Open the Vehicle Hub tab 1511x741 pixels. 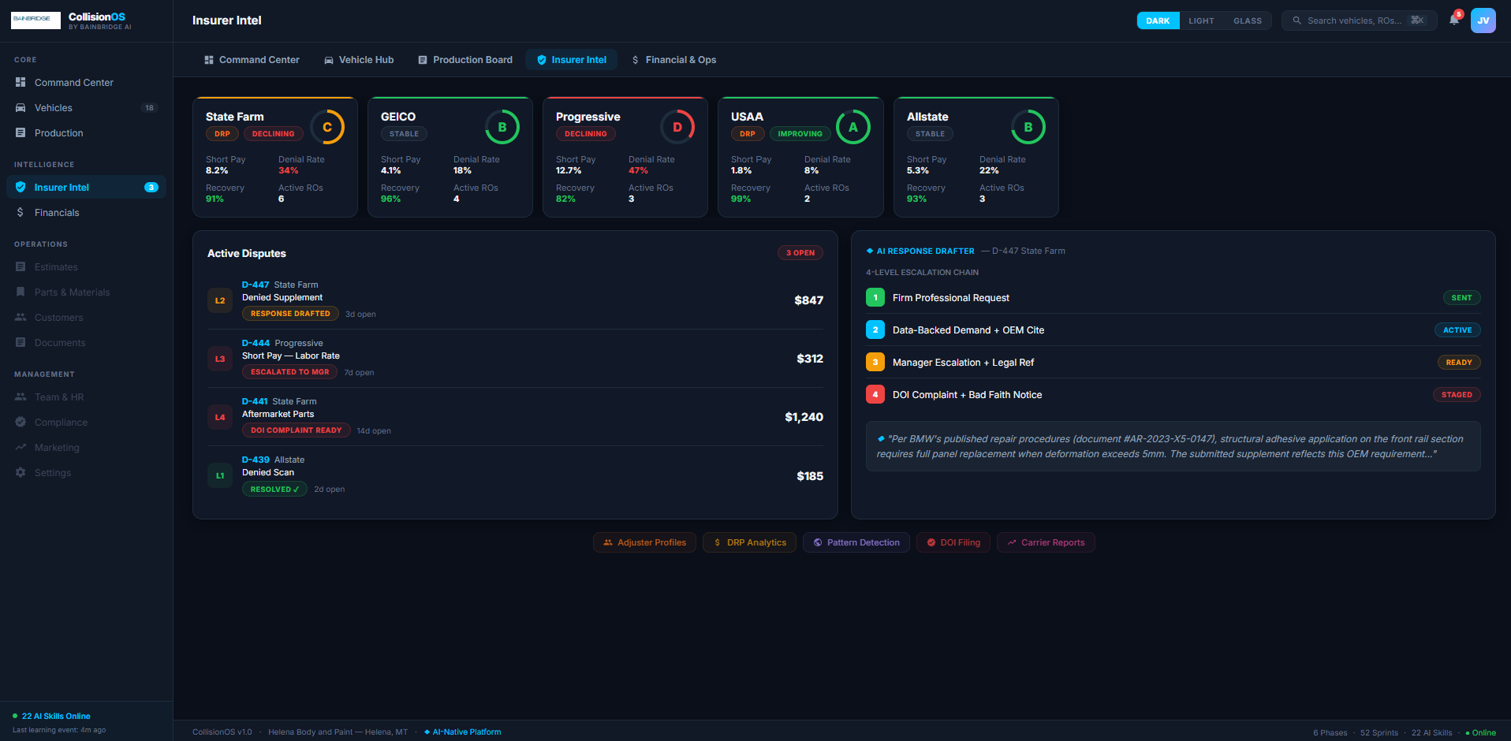tap(359, 60)
